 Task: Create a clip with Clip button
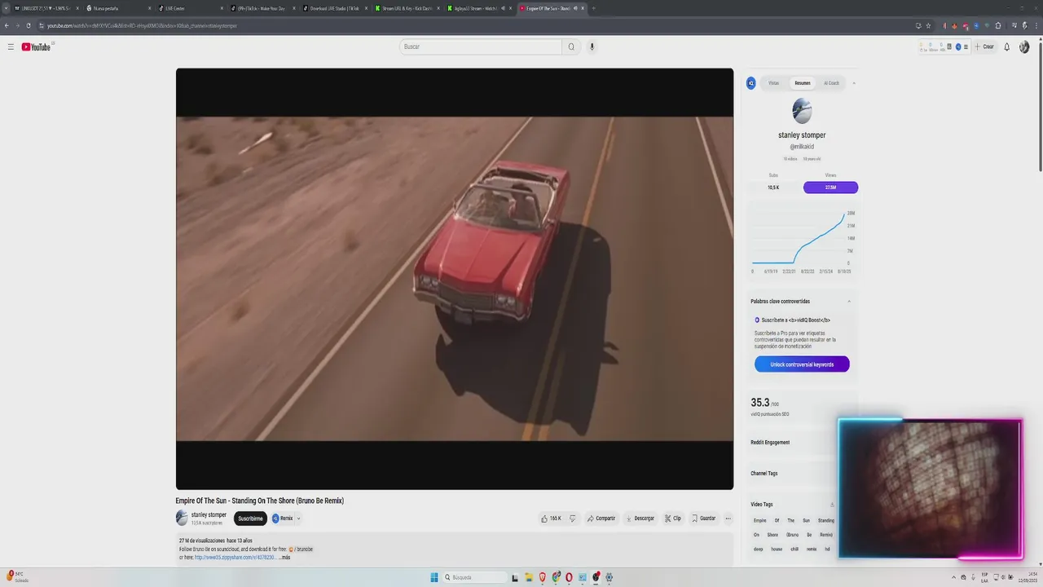673,519
